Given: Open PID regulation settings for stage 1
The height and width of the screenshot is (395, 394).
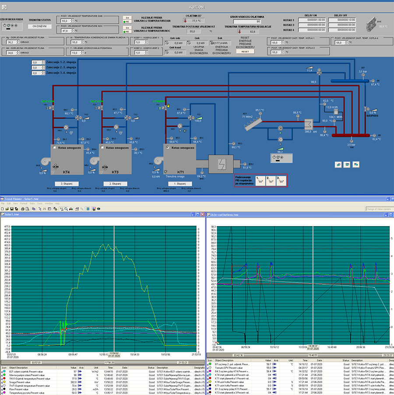Looking at the screenshot, I should click(x=261, y=181).
